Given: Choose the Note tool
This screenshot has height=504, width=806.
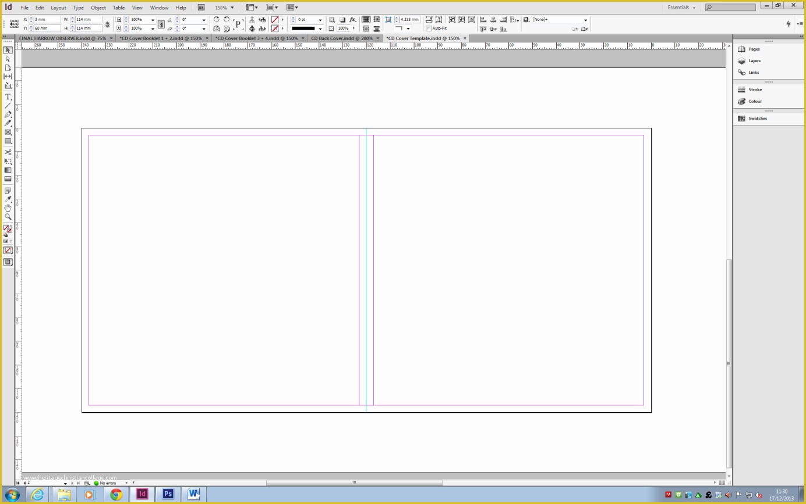Looking at the screenshot, I should pos(8,191).
